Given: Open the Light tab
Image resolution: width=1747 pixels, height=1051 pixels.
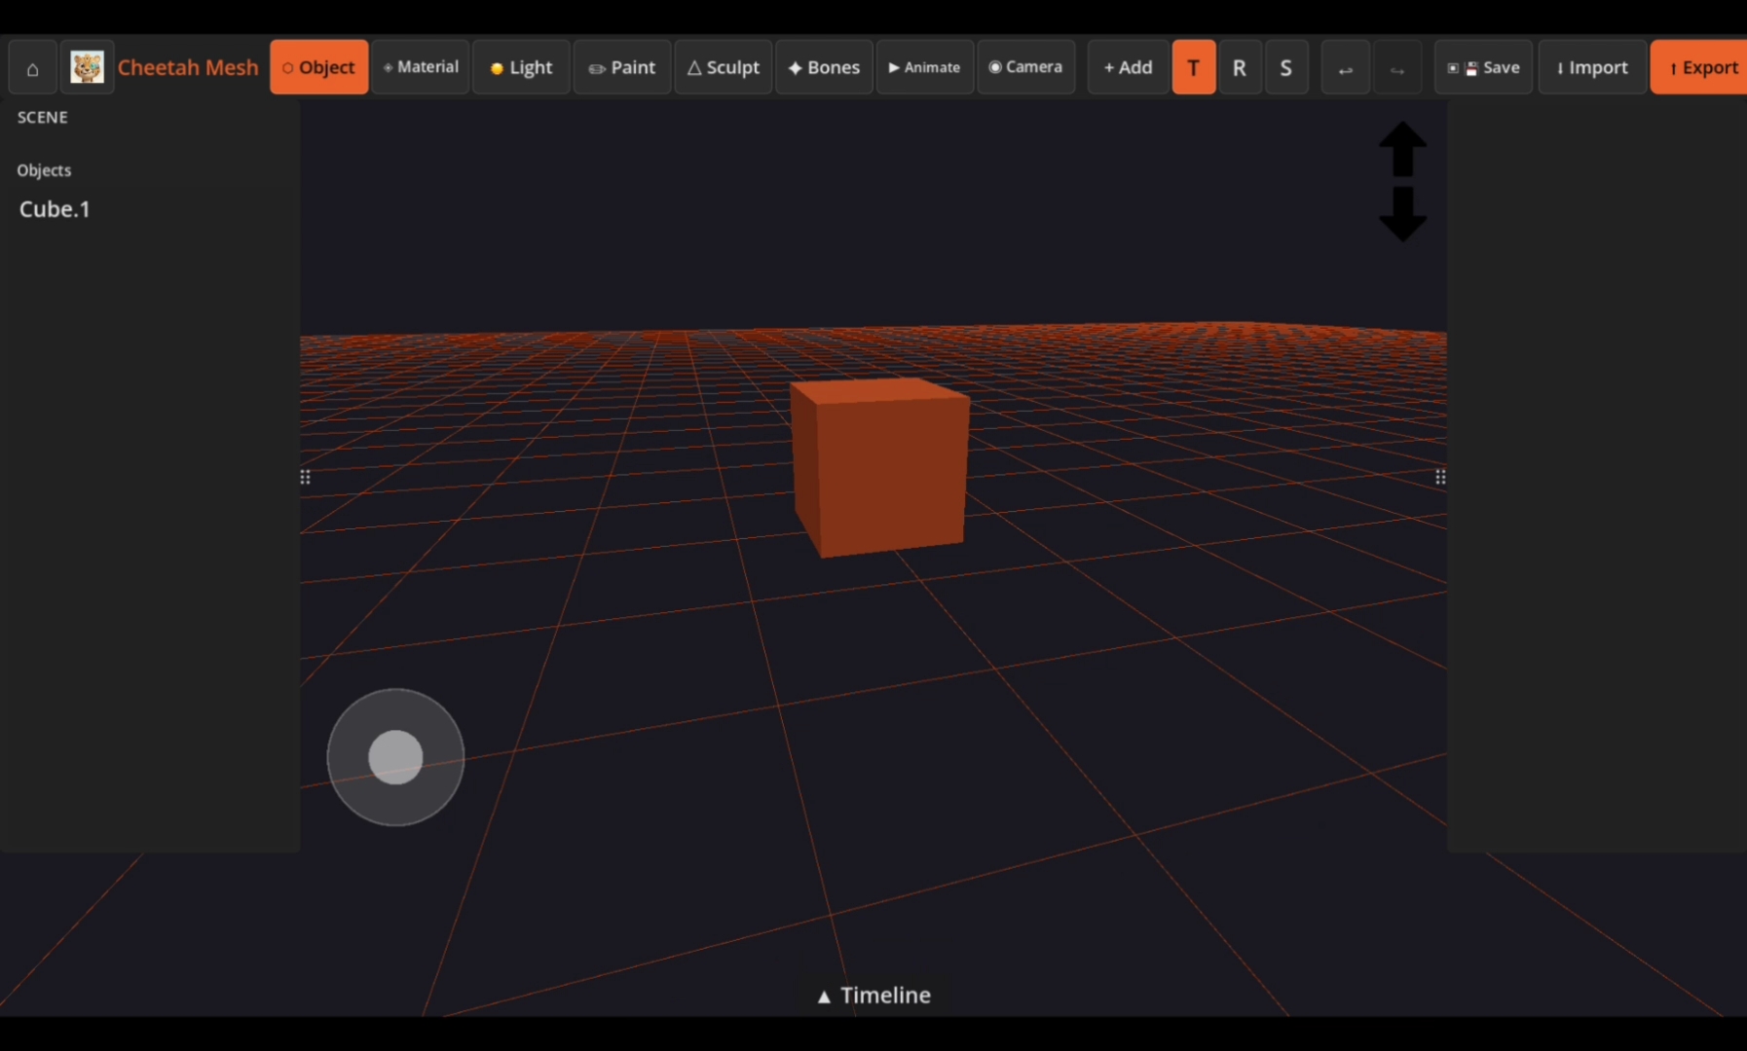Looking at the screenshot, I should pyautogui.click(x=522, y=67).
